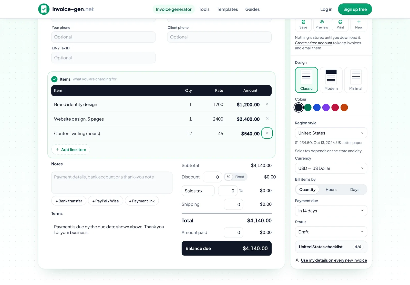Pick the purple colour swatch

point(326,107)
